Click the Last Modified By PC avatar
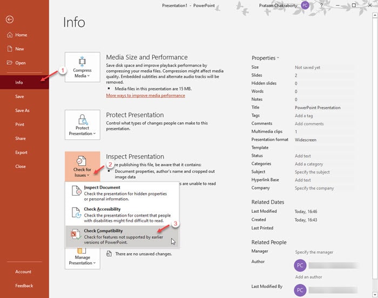378x298 pixels. (300, 290)
